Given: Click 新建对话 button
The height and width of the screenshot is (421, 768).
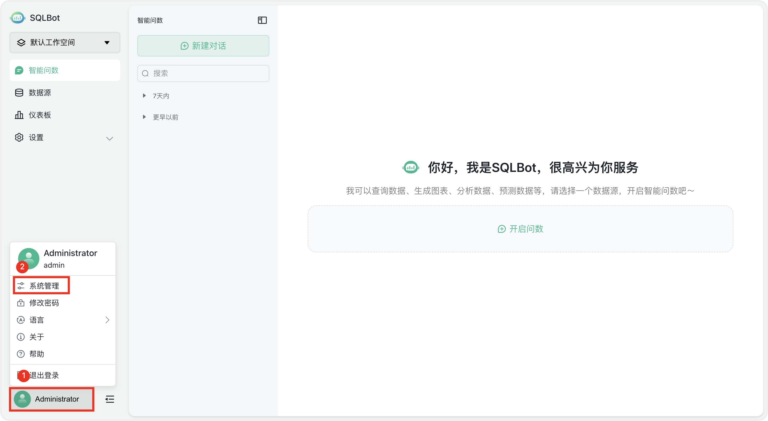Looking at the screenshot, I should click(203, 46).
